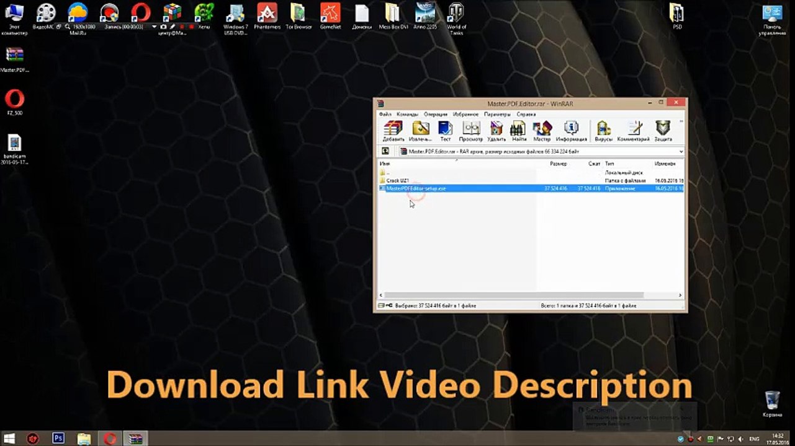Open File Explorer from the taskbar
Screen dimensions: 795x446
[x=84, y=439]
